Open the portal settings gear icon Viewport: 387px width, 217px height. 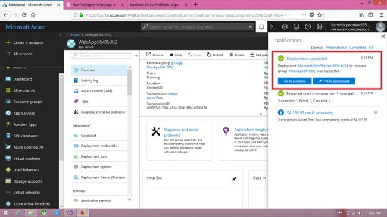(x=285, y=27)
